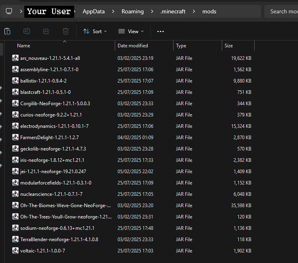Viewport: 298px width, 263px height.
Task: Click the jar icon of assemblyline file
Action: click(15, 69)
